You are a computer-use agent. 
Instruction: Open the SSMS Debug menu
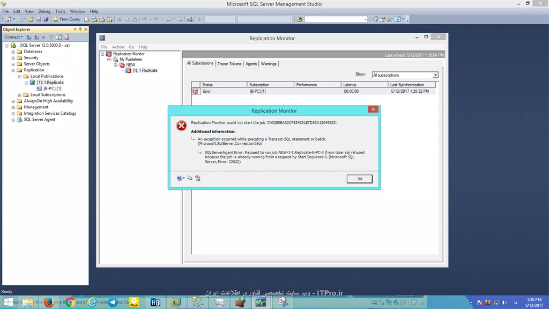(44, 11)
